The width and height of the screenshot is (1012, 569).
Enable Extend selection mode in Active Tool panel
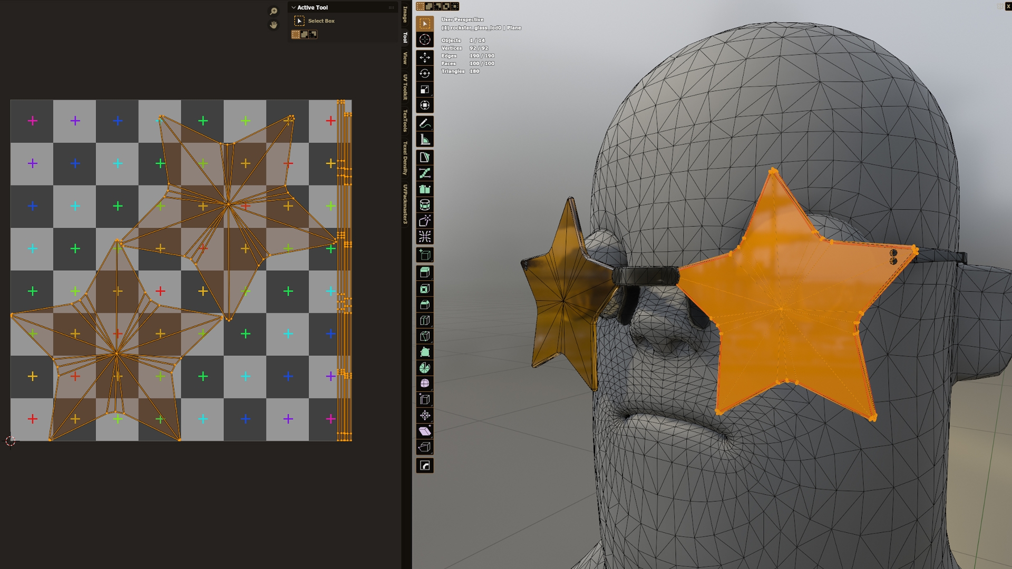coord(304,34)
